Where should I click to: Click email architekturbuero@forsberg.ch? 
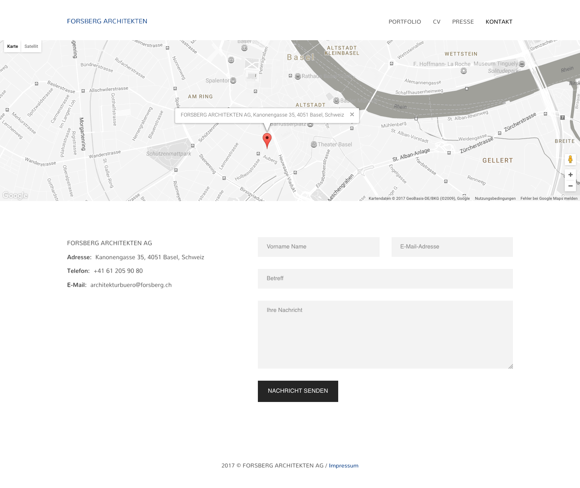(x=131, y=285)
